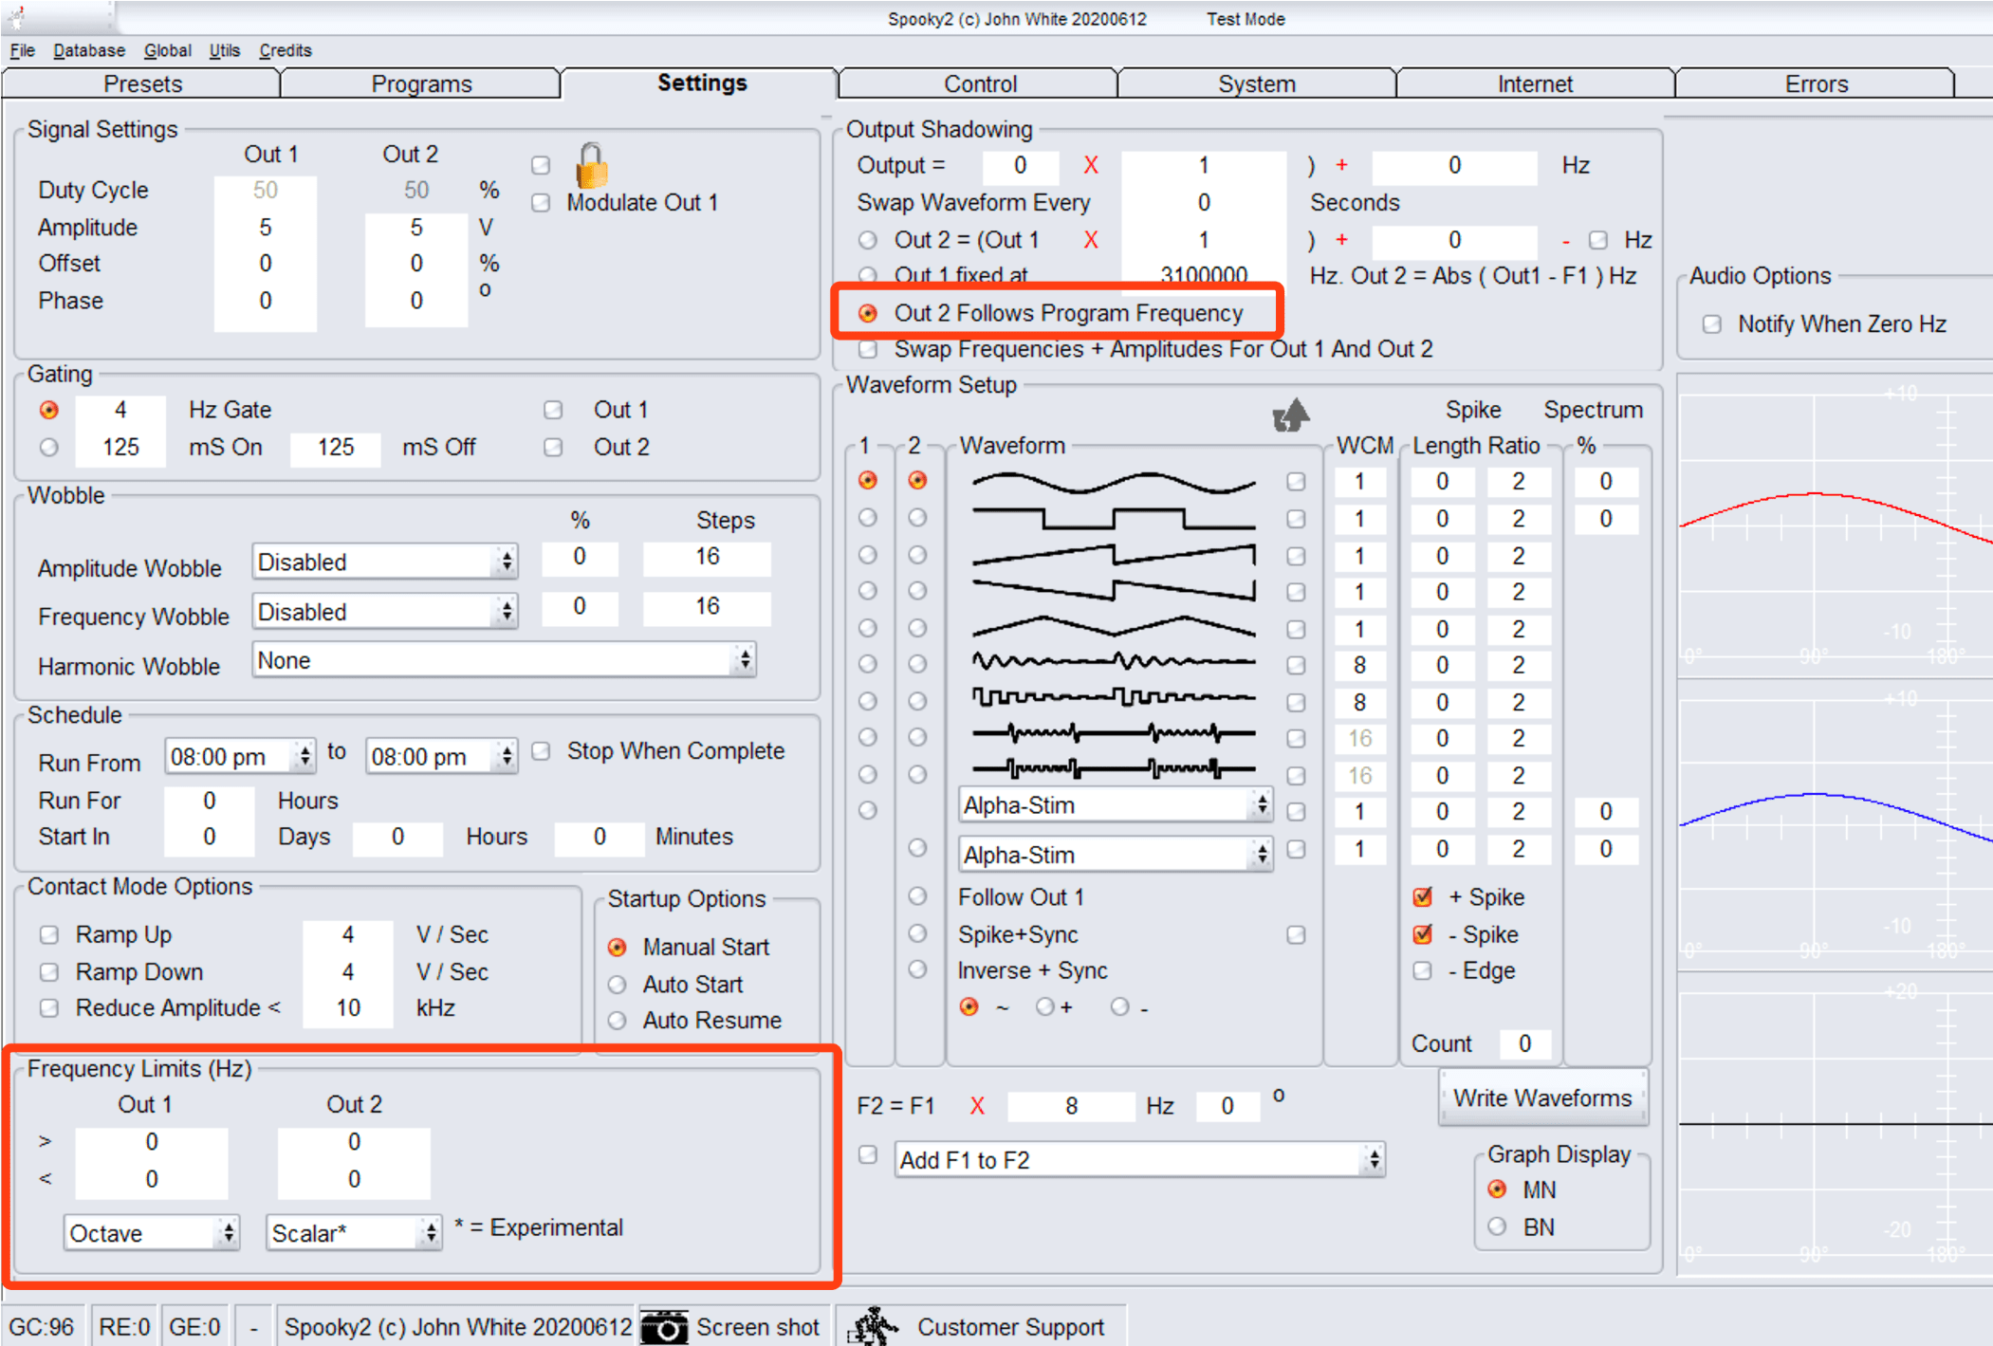Click the Write Waveforms button

point(1541,1097)
